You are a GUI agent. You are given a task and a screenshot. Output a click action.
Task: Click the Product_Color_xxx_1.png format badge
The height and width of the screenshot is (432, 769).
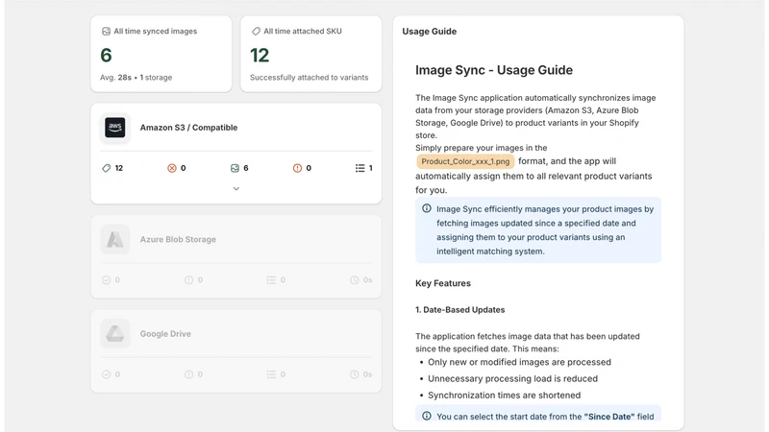pyautogui.click(x=465, y=161)
